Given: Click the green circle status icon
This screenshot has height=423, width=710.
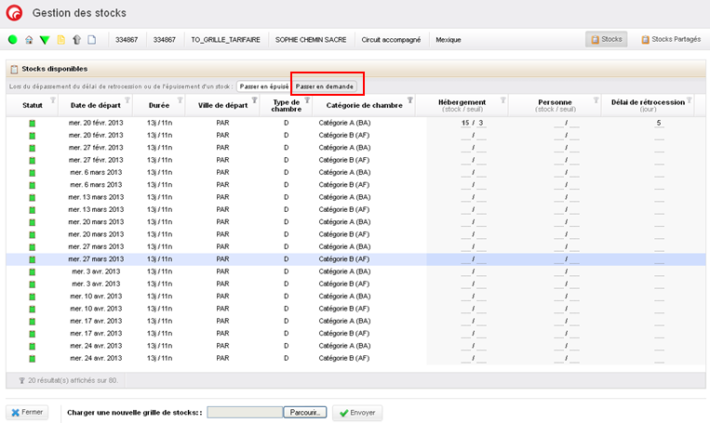Looking at the screenshot, I should 13,40.
